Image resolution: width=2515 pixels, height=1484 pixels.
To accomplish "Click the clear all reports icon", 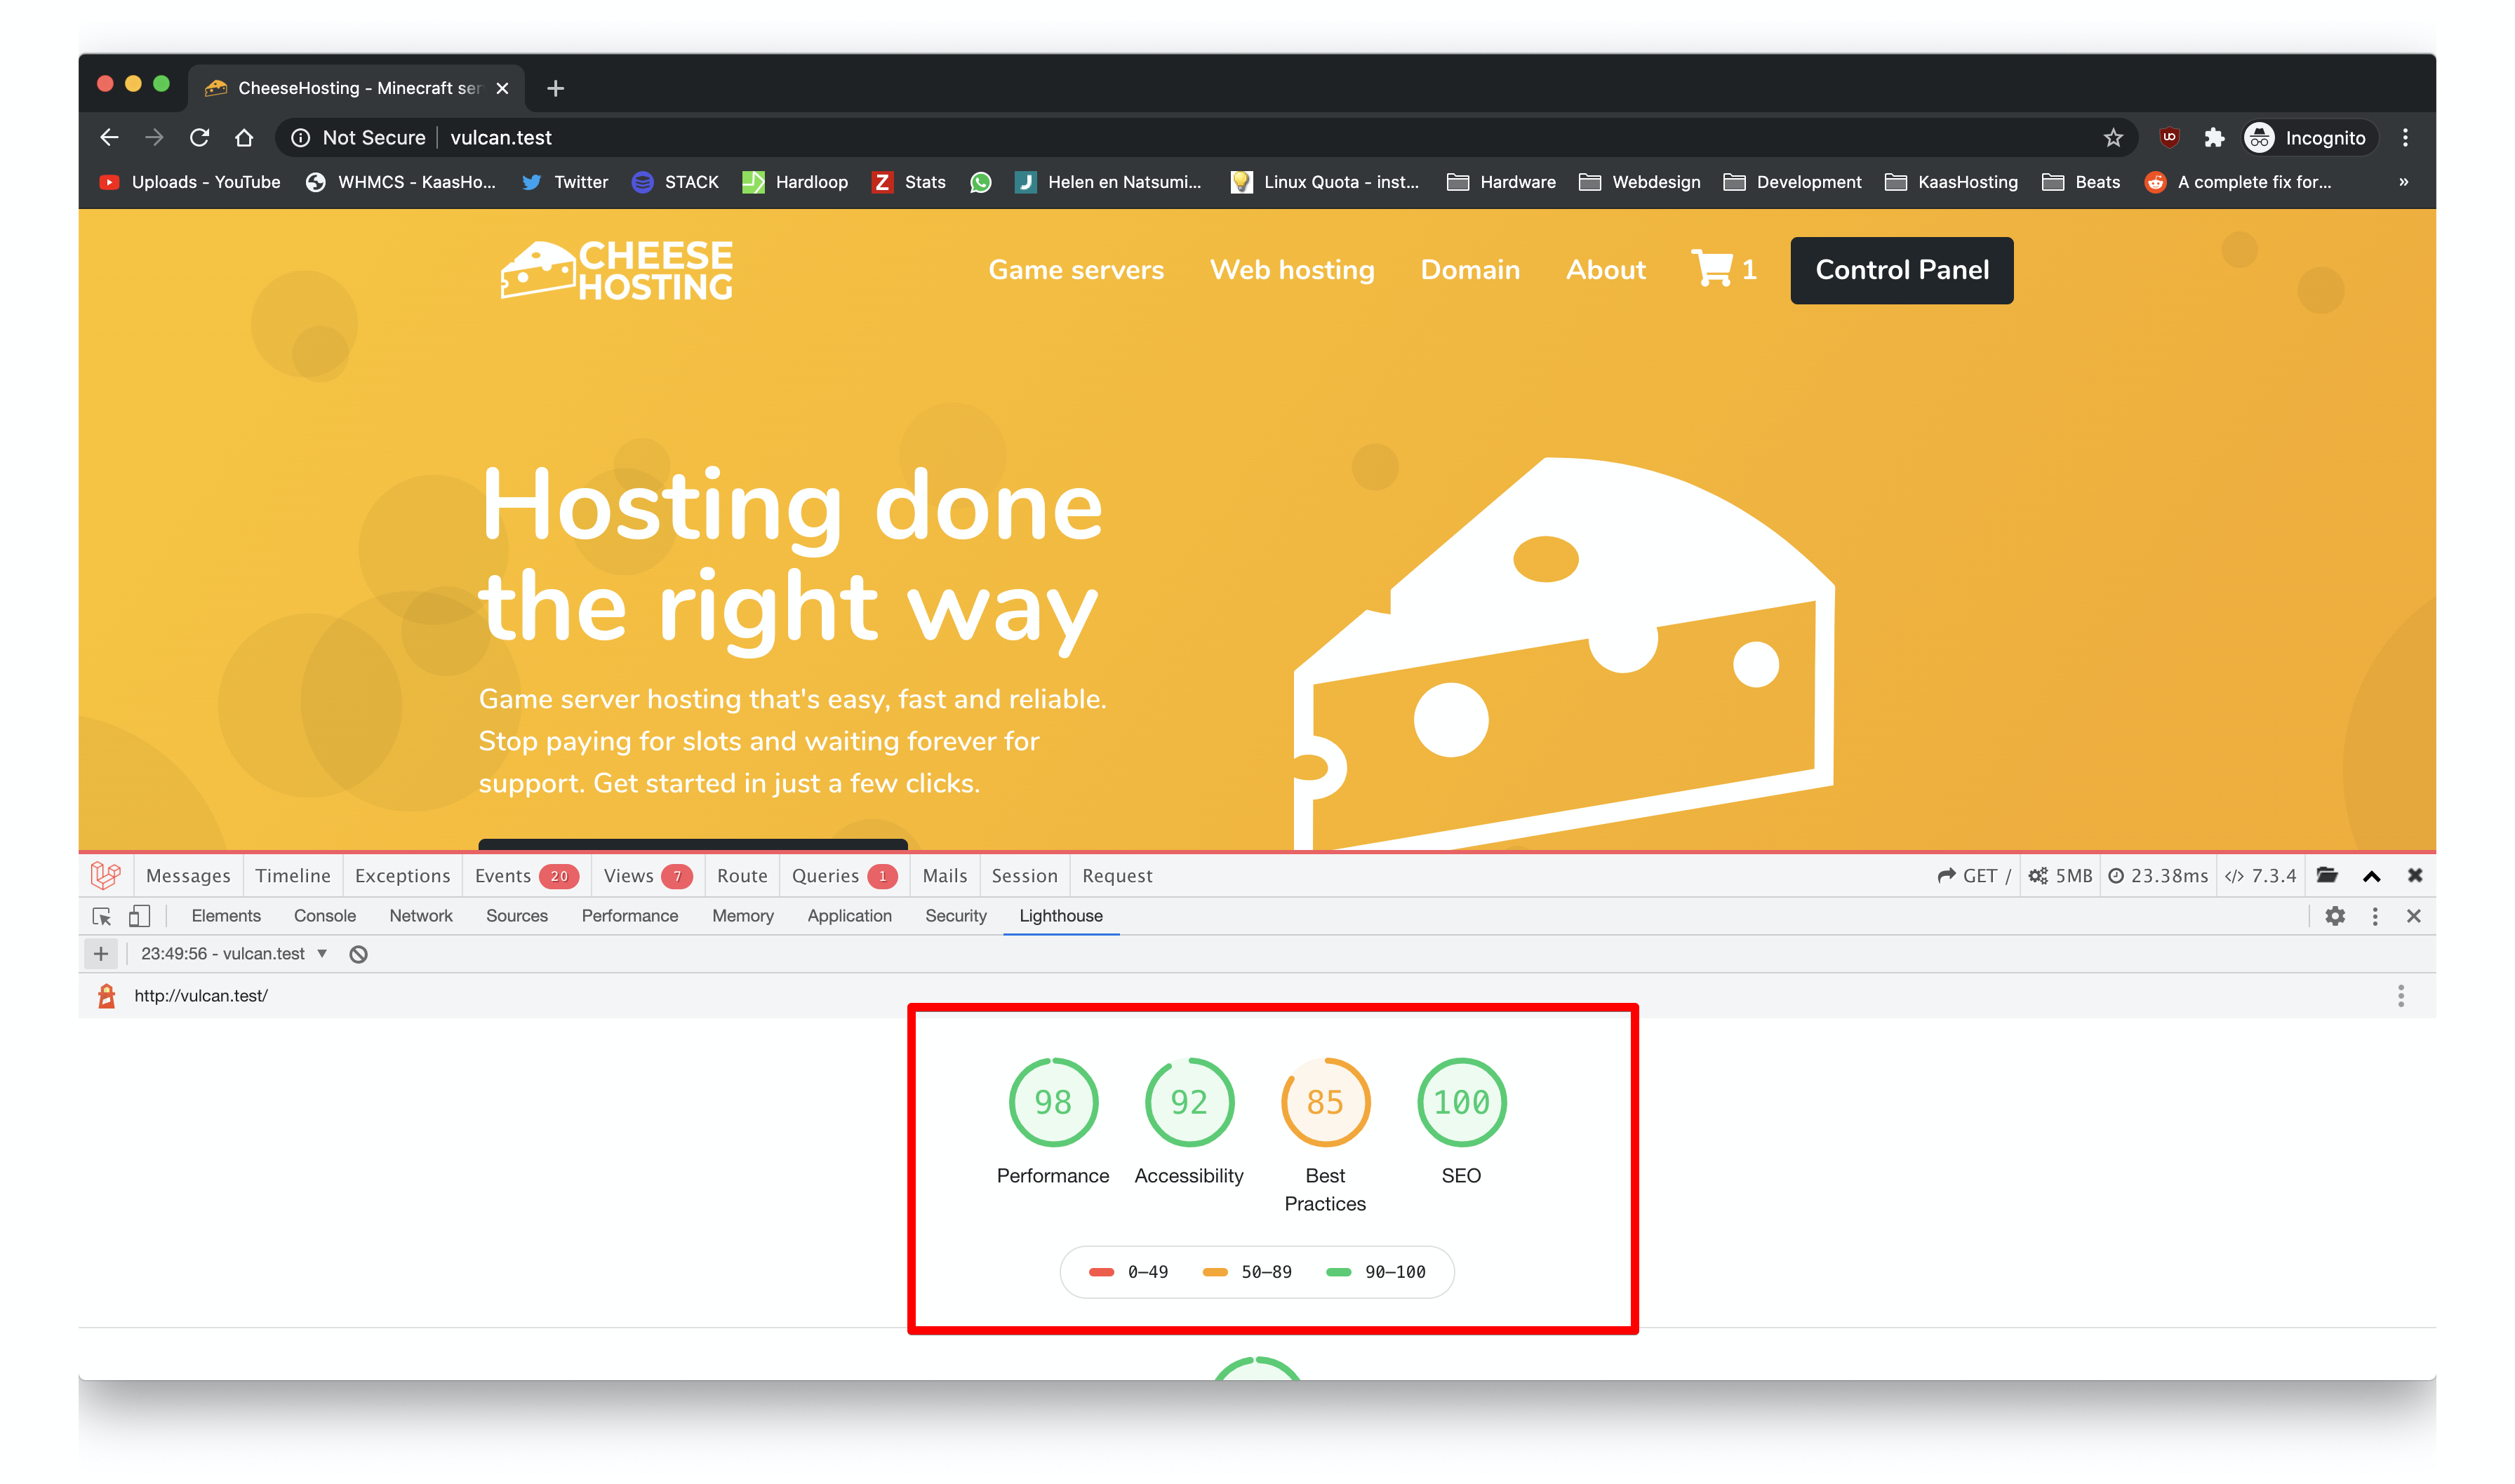I will pos(358,954).
